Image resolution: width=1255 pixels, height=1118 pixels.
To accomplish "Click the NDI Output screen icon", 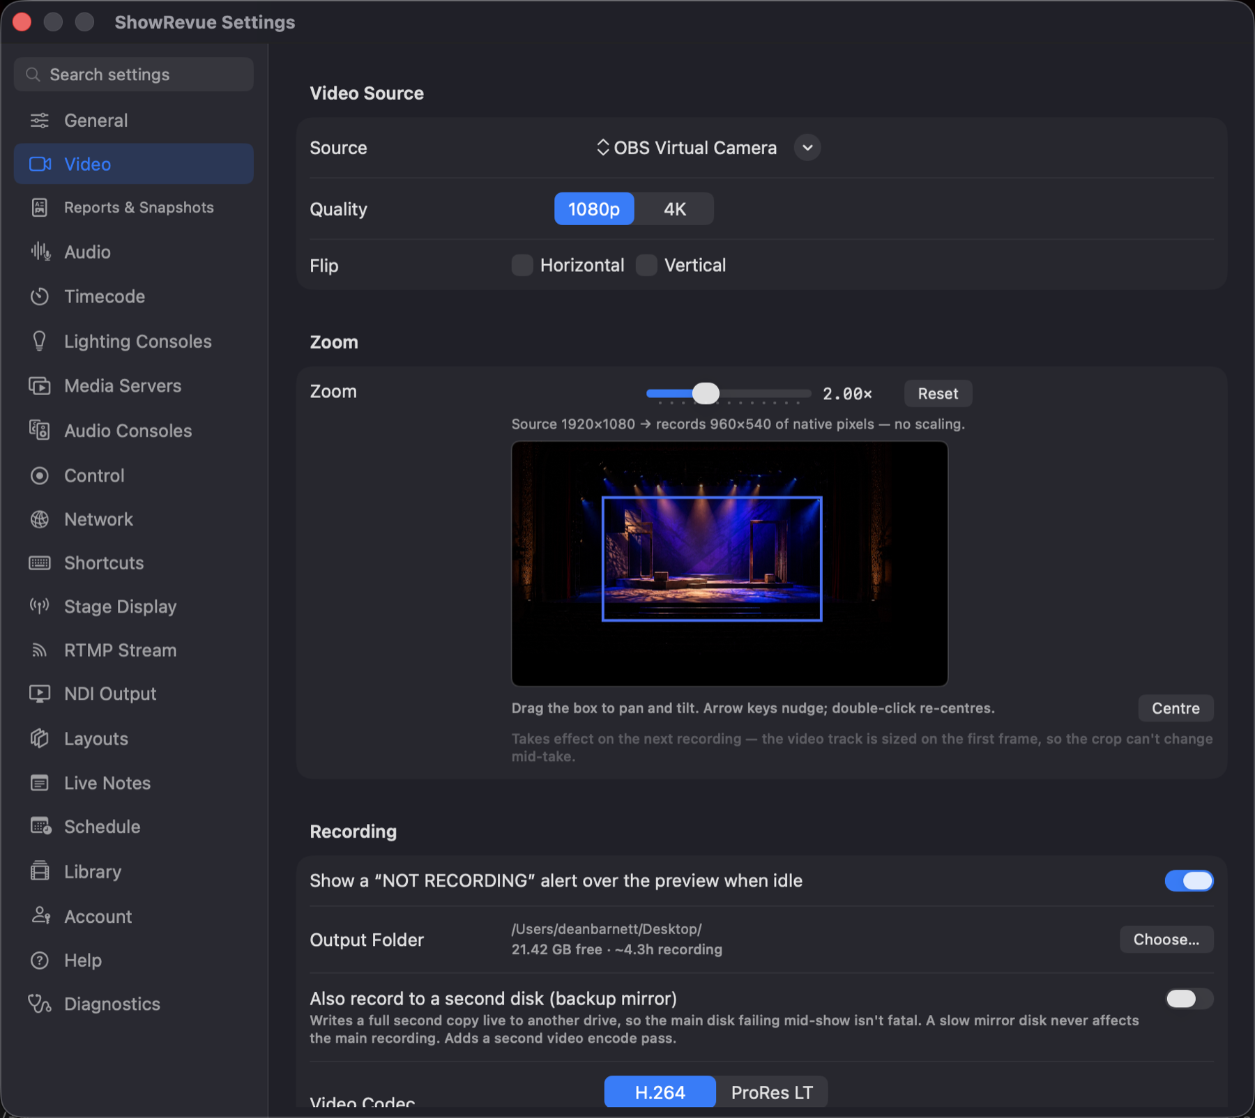I will (40, 694).
